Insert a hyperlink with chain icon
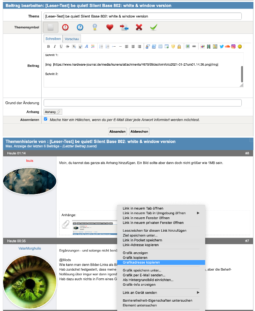The height and width of the screenshot is (311, 255). [194, 46]
